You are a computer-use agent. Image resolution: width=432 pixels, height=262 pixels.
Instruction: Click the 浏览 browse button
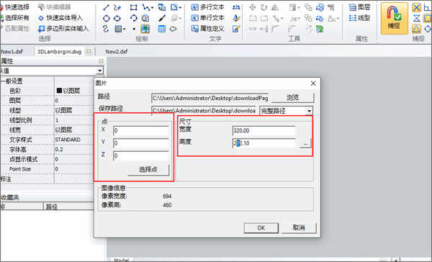292,97
